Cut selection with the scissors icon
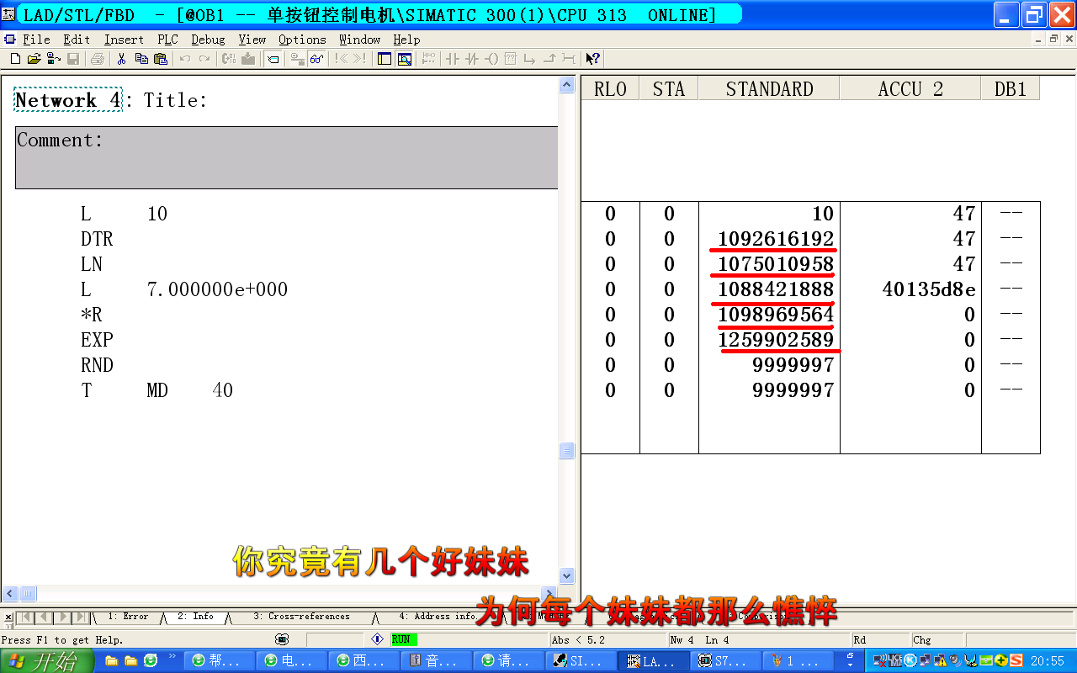The image size is (1077, 673). pyautogui.click(x=122, y=59)
